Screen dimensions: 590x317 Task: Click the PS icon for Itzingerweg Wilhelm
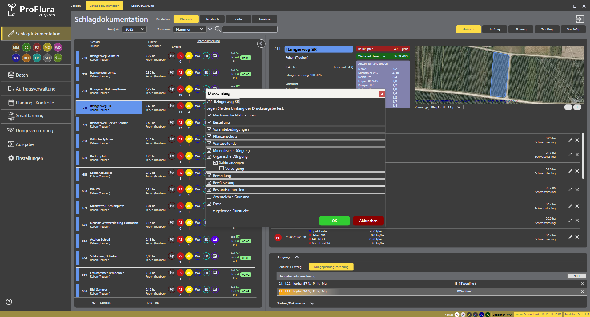[180, 56]
